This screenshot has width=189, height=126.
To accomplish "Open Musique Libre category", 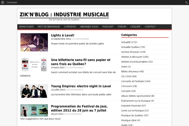I will pos(130,120).
